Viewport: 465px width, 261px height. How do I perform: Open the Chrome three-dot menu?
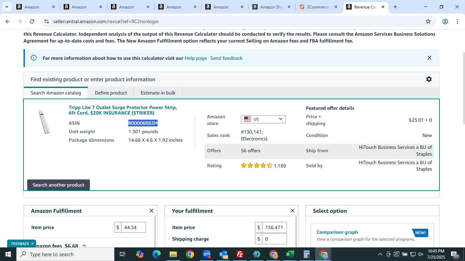click(x=457, y=21)
